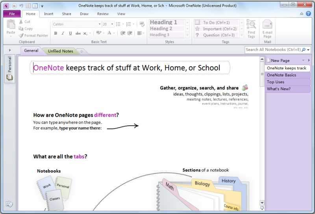Toggle Underline formatting
The width and height of the screenshot is (315, 214).
tap(70, 33)
